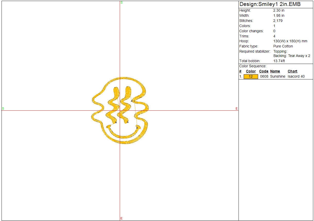Select thread code 0608 in color row

pyautogui.click(x=264, y=77)
